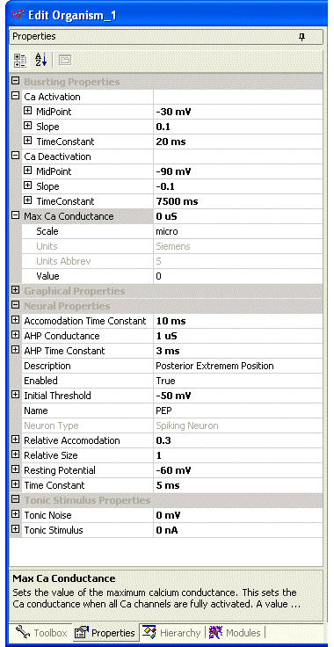The height and width of the screenshot is (647, 334).
Task: Click the pin icon in Properties header
Action: point(301,37)
